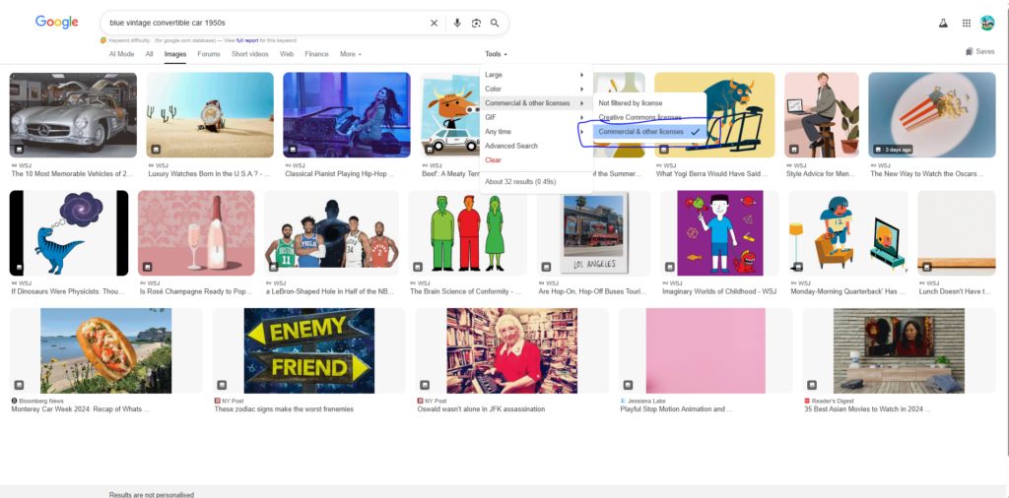Click the Google logo

point(57,23)
